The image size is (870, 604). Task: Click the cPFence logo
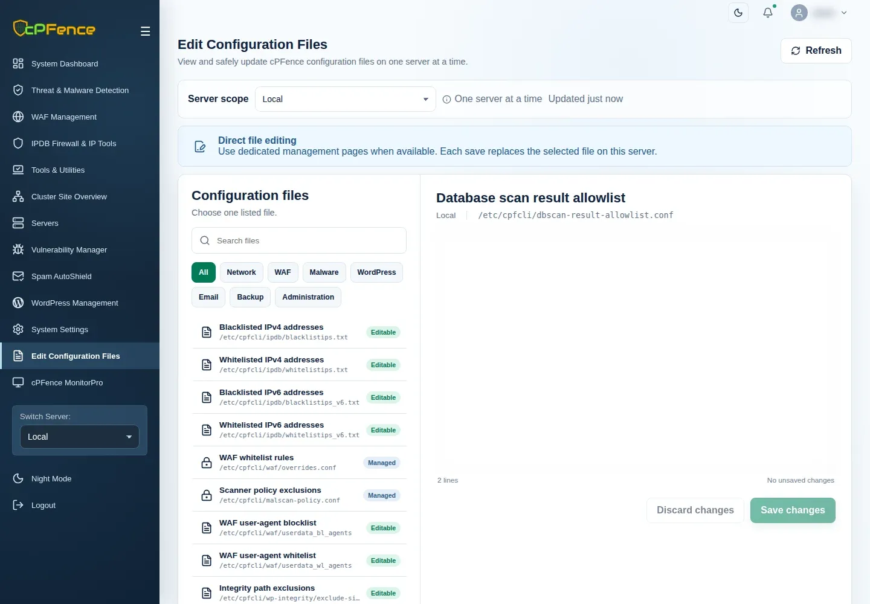click(54, 28)
